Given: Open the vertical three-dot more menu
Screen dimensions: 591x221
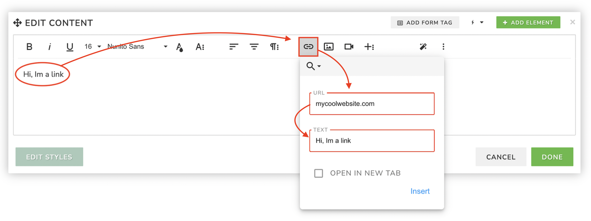Looking at the screenshot, I should tap(443, 47).
